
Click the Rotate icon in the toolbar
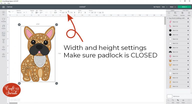point(79,12)
